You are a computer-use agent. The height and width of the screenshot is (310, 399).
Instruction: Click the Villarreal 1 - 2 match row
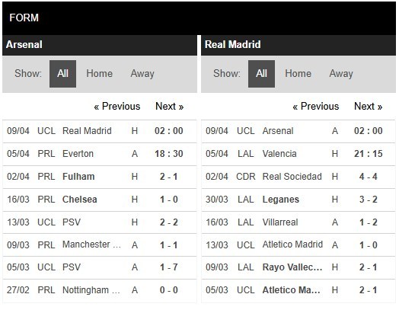point(298,222)
